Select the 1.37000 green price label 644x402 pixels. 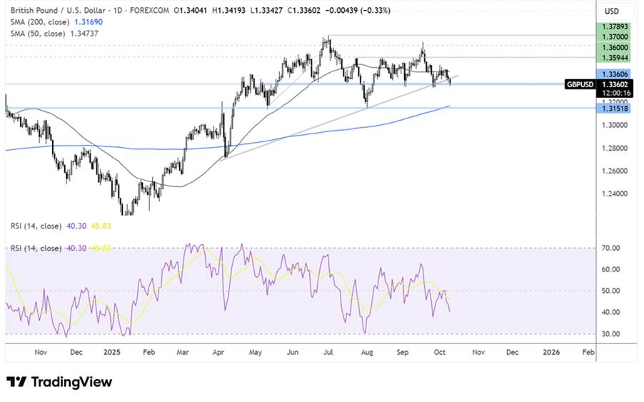614,35
